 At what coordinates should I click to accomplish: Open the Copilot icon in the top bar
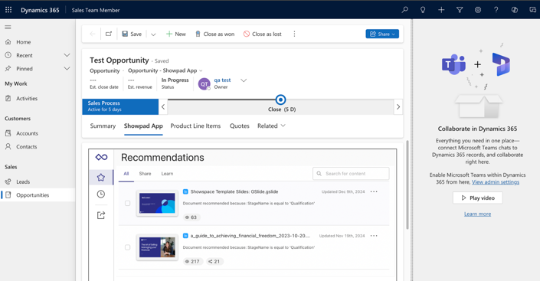click(x=515, y=10)
